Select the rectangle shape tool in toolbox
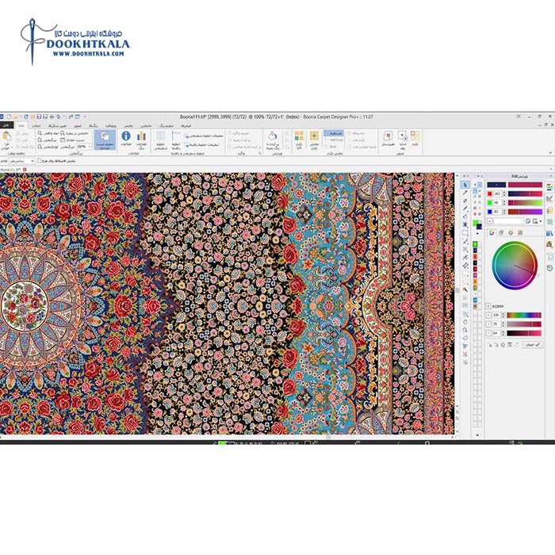This screenshot has height=555, width=555. pos(465,233)
